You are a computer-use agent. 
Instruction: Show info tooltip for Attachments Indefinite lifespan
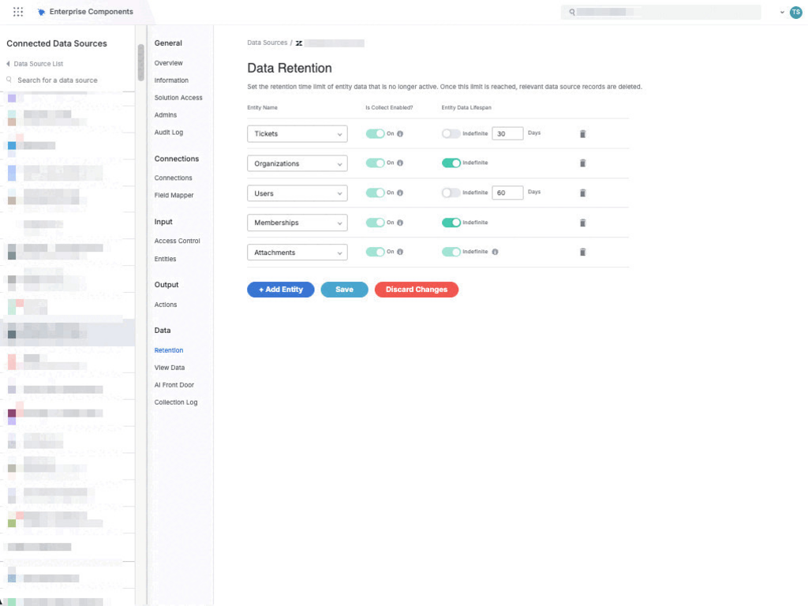pos(495,252)
